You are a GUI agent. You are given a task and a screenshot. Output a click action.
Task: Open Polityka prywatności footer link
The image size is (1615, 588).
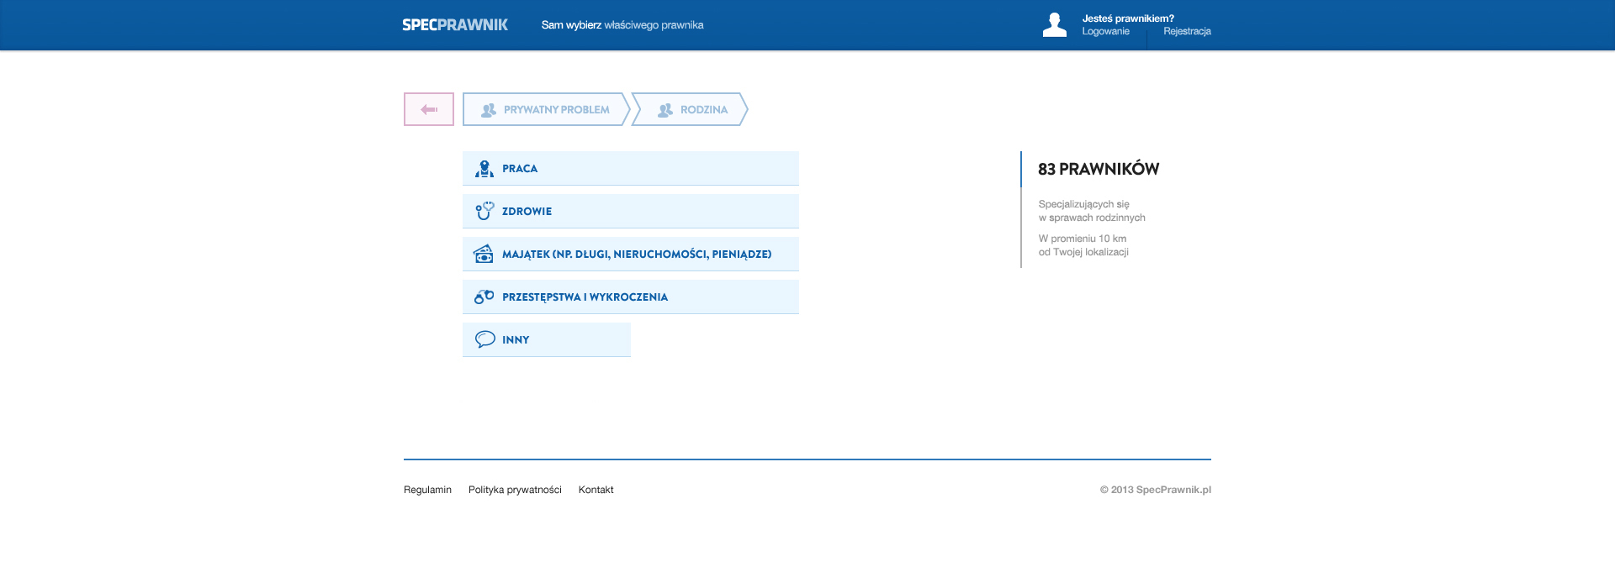pos(515,490)
